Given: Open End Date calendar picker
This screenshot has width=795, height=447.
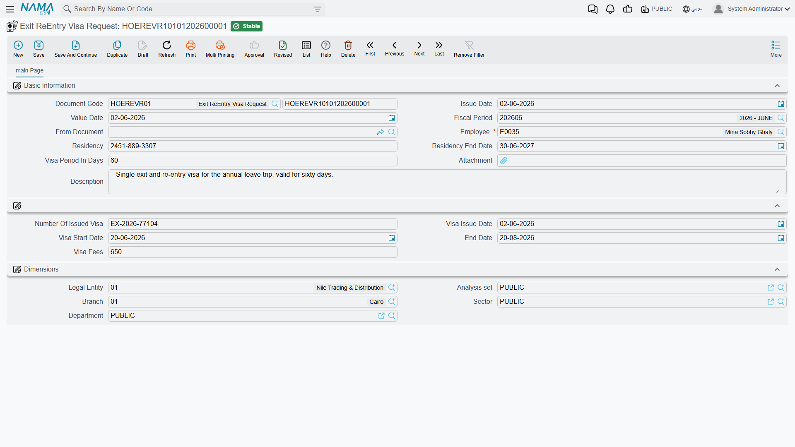Looking at the screenshot, I should click(x=781, y=238).
